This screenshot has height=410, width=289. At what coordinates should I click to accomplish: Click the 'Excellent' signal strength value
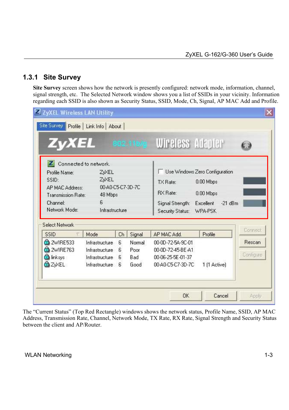coord(204,203)
